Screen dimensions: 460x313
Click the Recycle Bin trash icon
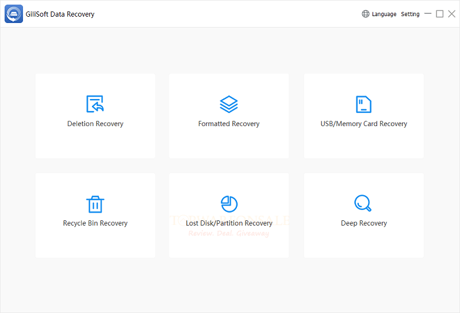tap(95, 204)
